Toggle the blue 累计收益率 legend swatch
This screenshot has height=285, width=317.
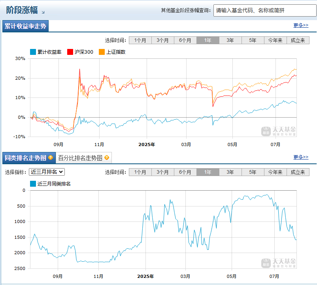pyautogui.click(x=33, y=52)
